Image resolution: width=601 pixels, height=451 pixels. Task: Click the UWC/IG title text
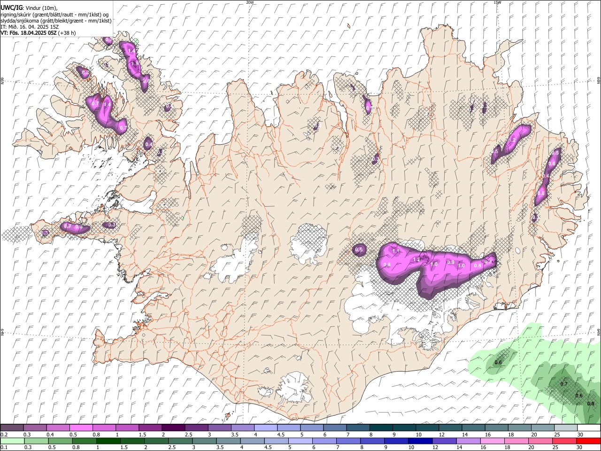tap(11, 8)
